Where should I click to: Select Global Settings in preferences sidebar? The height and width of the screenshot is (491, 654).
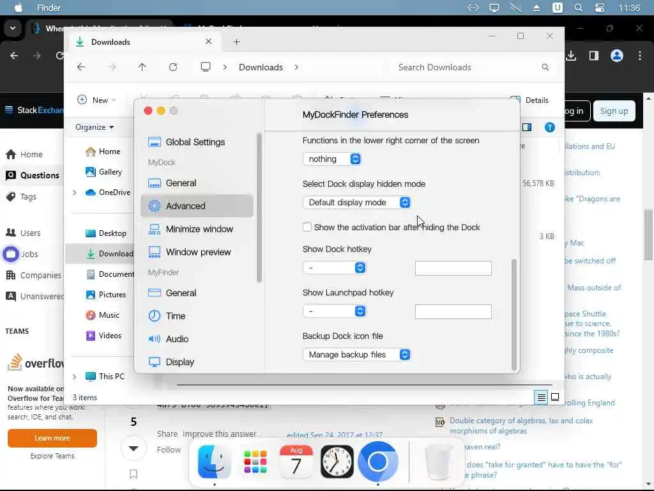[x=197, y=142]
